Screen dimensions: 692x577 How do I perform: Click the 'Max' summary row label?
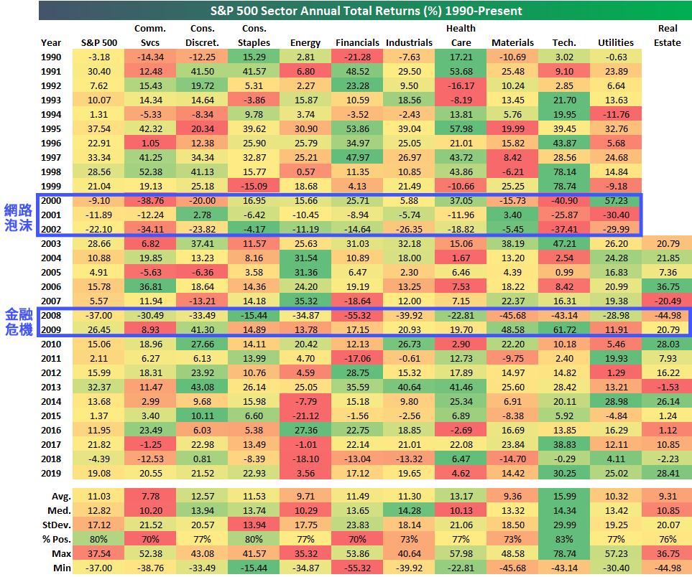(61, 554)
